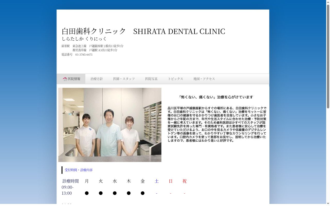The image size is (330, 206).
Task: Click the 09:00-13:00 time slot cell
Action: pyautogui.click(x=68, y=190)
